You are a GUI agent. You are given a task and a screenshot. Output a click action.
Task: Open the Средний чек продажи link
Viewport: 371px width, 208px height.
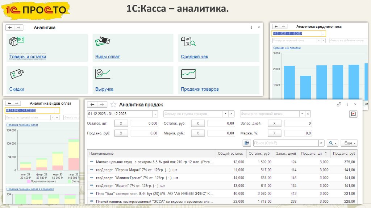click(287, 48)
